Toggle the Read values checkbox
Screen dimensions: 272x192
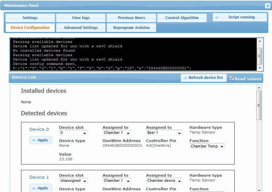pyautogui.click(x=232, y=78)
